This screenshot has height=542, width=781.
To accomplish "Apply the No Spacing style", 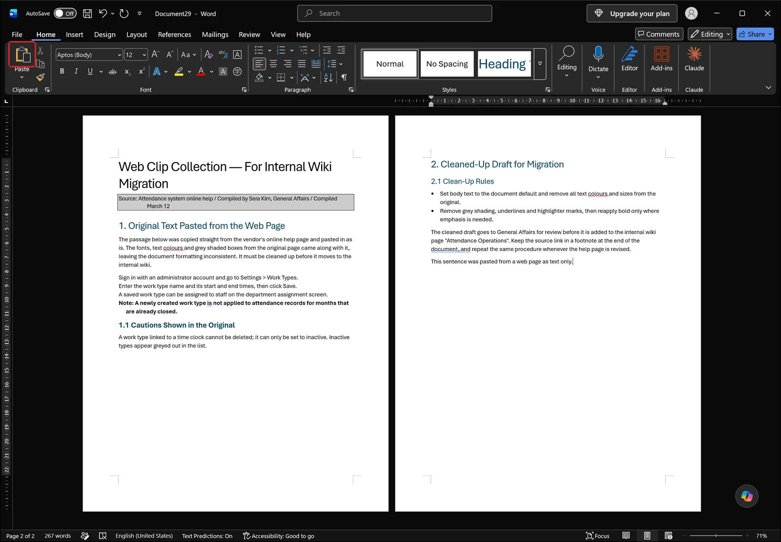I will pos(447,64).
